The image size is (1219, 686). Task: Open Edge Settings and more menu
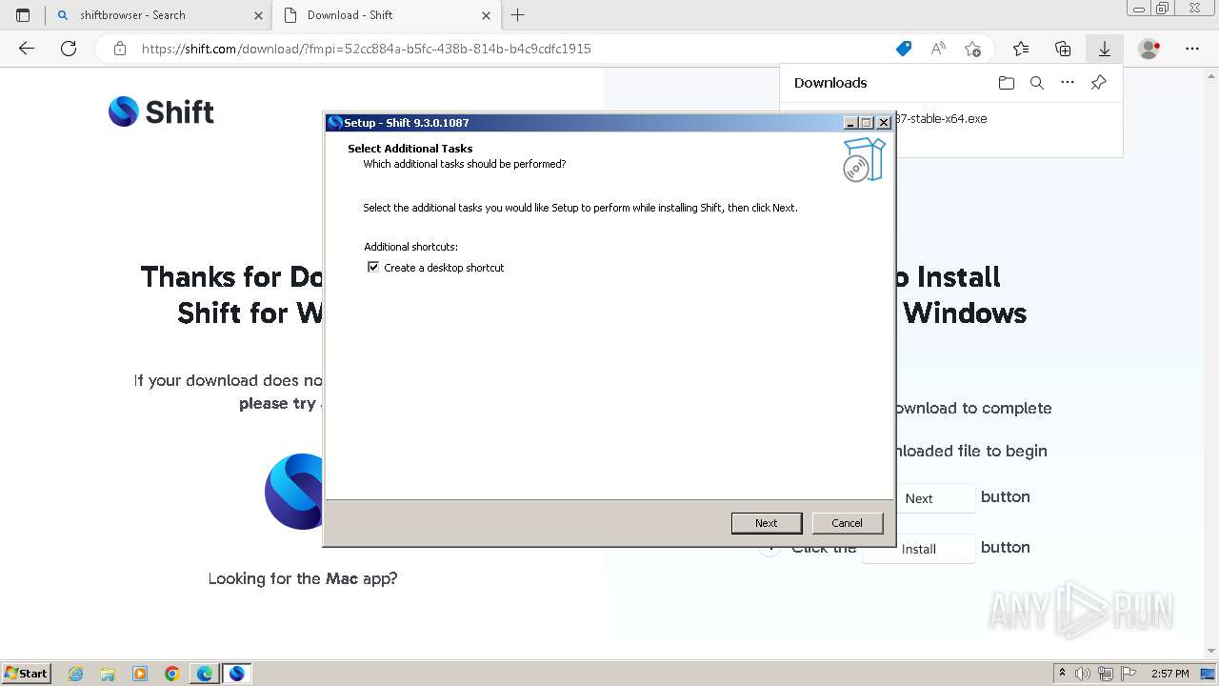(x=1192, y=49)
